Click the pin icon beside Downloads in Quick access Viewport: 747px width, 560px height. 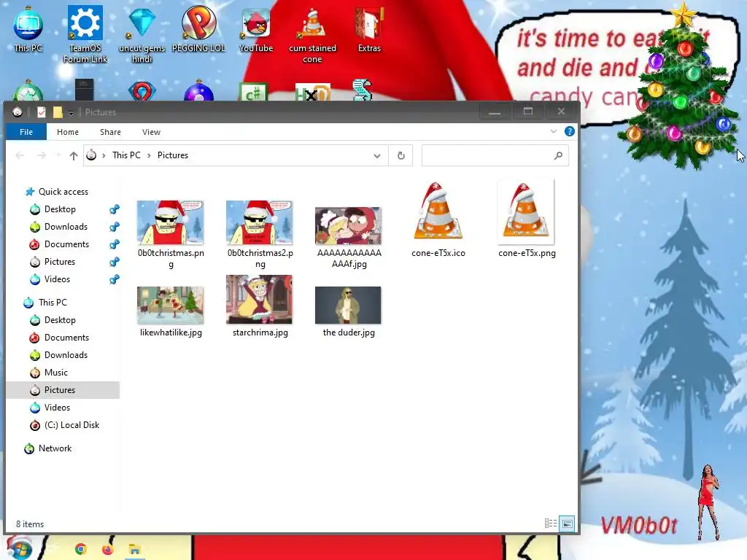click(115, 227)
